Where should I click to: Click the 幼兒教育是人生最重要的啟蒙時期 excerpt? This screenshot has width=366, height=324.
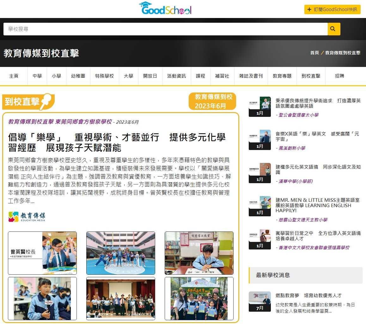tap(315, 308)
